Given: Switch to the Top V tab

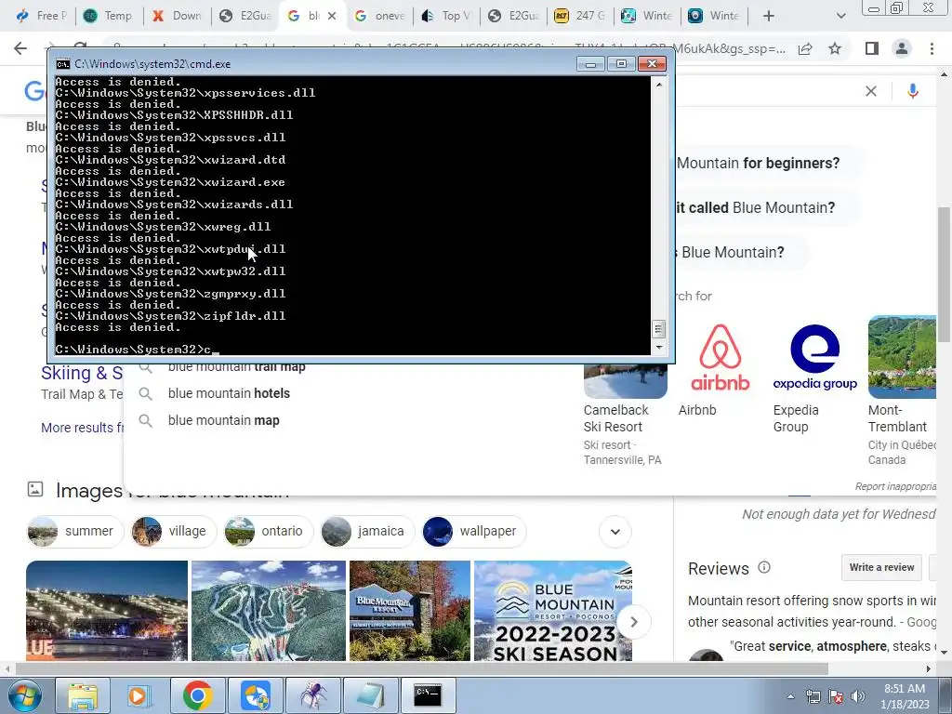Looking at the screenshot, I should point(447,16).
